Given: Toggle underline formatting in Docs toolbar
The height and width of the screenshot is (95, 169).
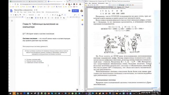Looking at the screenshot, I should 57,15.
